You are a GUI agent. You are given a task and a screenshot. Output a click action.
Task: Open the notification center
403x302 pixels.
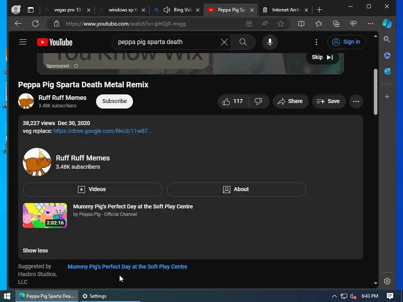(390, 296)
